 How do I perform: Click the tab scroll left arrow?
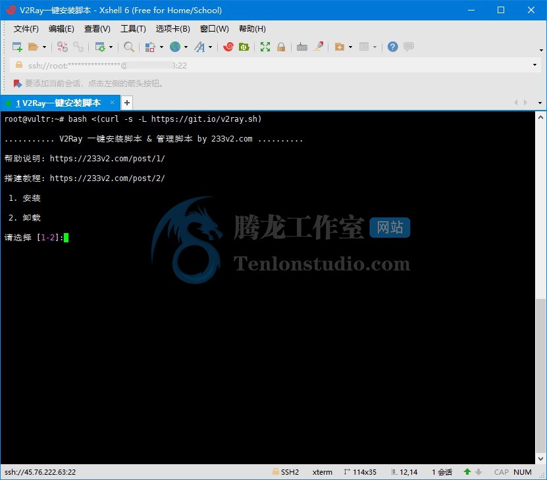516,102
